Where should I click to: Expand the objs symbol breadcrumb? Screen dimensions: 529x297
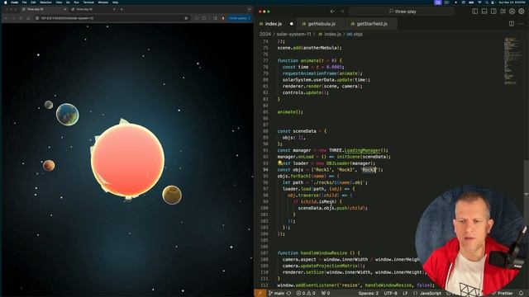point(355,34)
